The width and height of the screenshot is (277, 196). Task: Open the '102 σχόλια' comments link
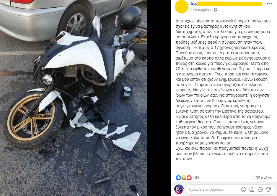click(x=263, y=178)
